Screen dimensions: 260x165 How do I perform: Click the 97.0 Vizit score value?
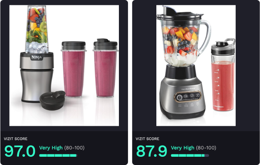tap(20, 151)
